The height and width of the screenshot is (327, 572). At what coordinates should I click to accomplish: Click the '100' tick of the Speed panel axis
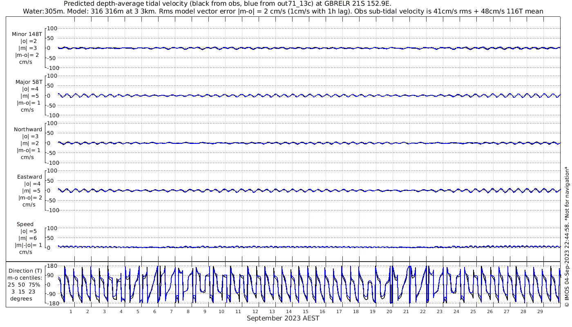coord(52,228)
